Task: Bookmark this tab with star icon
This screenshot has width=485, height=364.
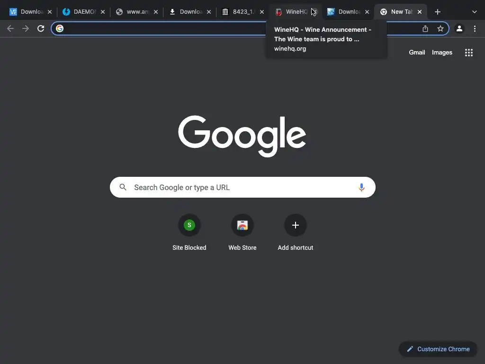Action: (440, 28)
